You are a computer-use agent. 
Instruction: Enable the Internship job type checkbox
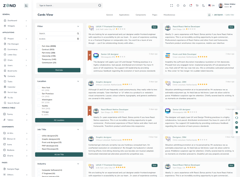click(x=39, y=56)
